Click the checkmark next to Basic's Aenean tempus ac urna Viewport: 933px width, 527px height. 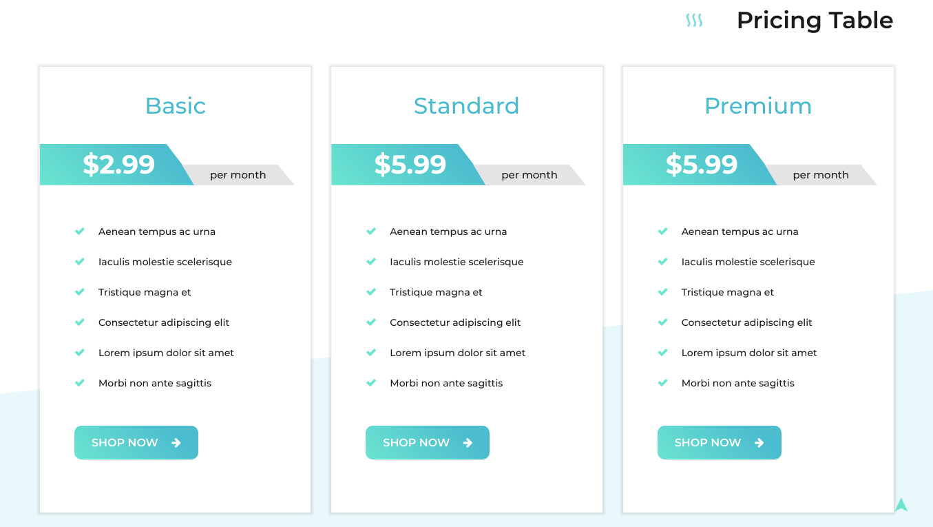(x=80, y=231)
